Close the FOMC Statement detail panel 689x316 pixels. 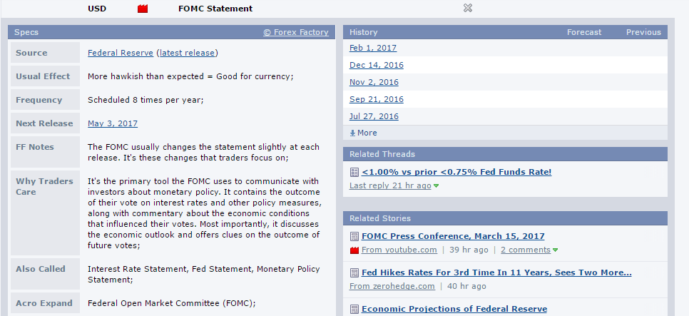click(x=468, y=8)
